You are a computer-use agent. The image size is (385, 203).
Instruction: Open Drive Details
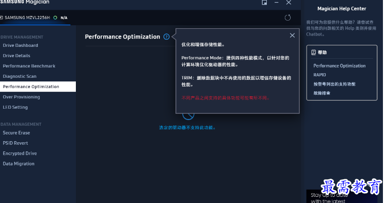click(x=17, y=56)
